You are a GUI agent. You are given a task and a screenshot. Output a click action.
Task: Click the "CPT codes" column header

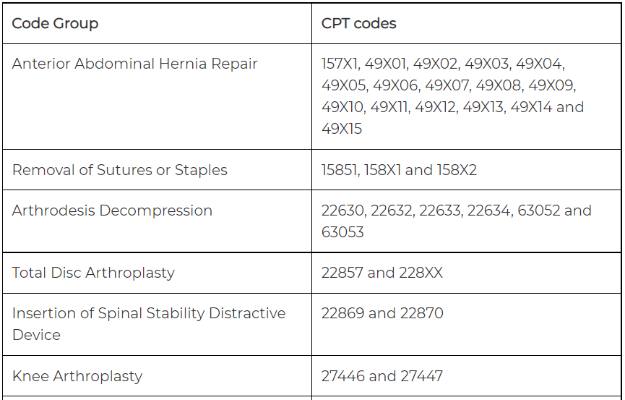[358, 23]
